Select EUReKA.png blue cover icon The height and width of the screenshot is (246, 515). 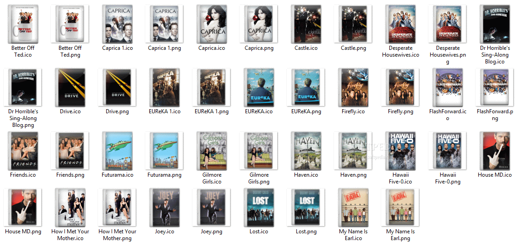click(x=306, y=87)
